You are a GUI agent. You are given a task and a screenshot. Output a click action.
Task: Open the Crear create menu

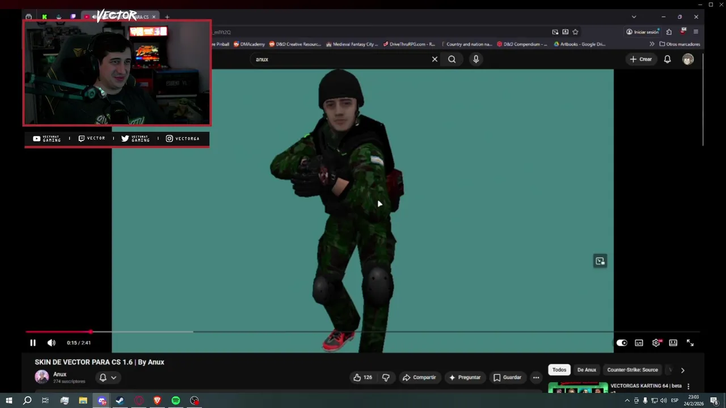[641, 59]
